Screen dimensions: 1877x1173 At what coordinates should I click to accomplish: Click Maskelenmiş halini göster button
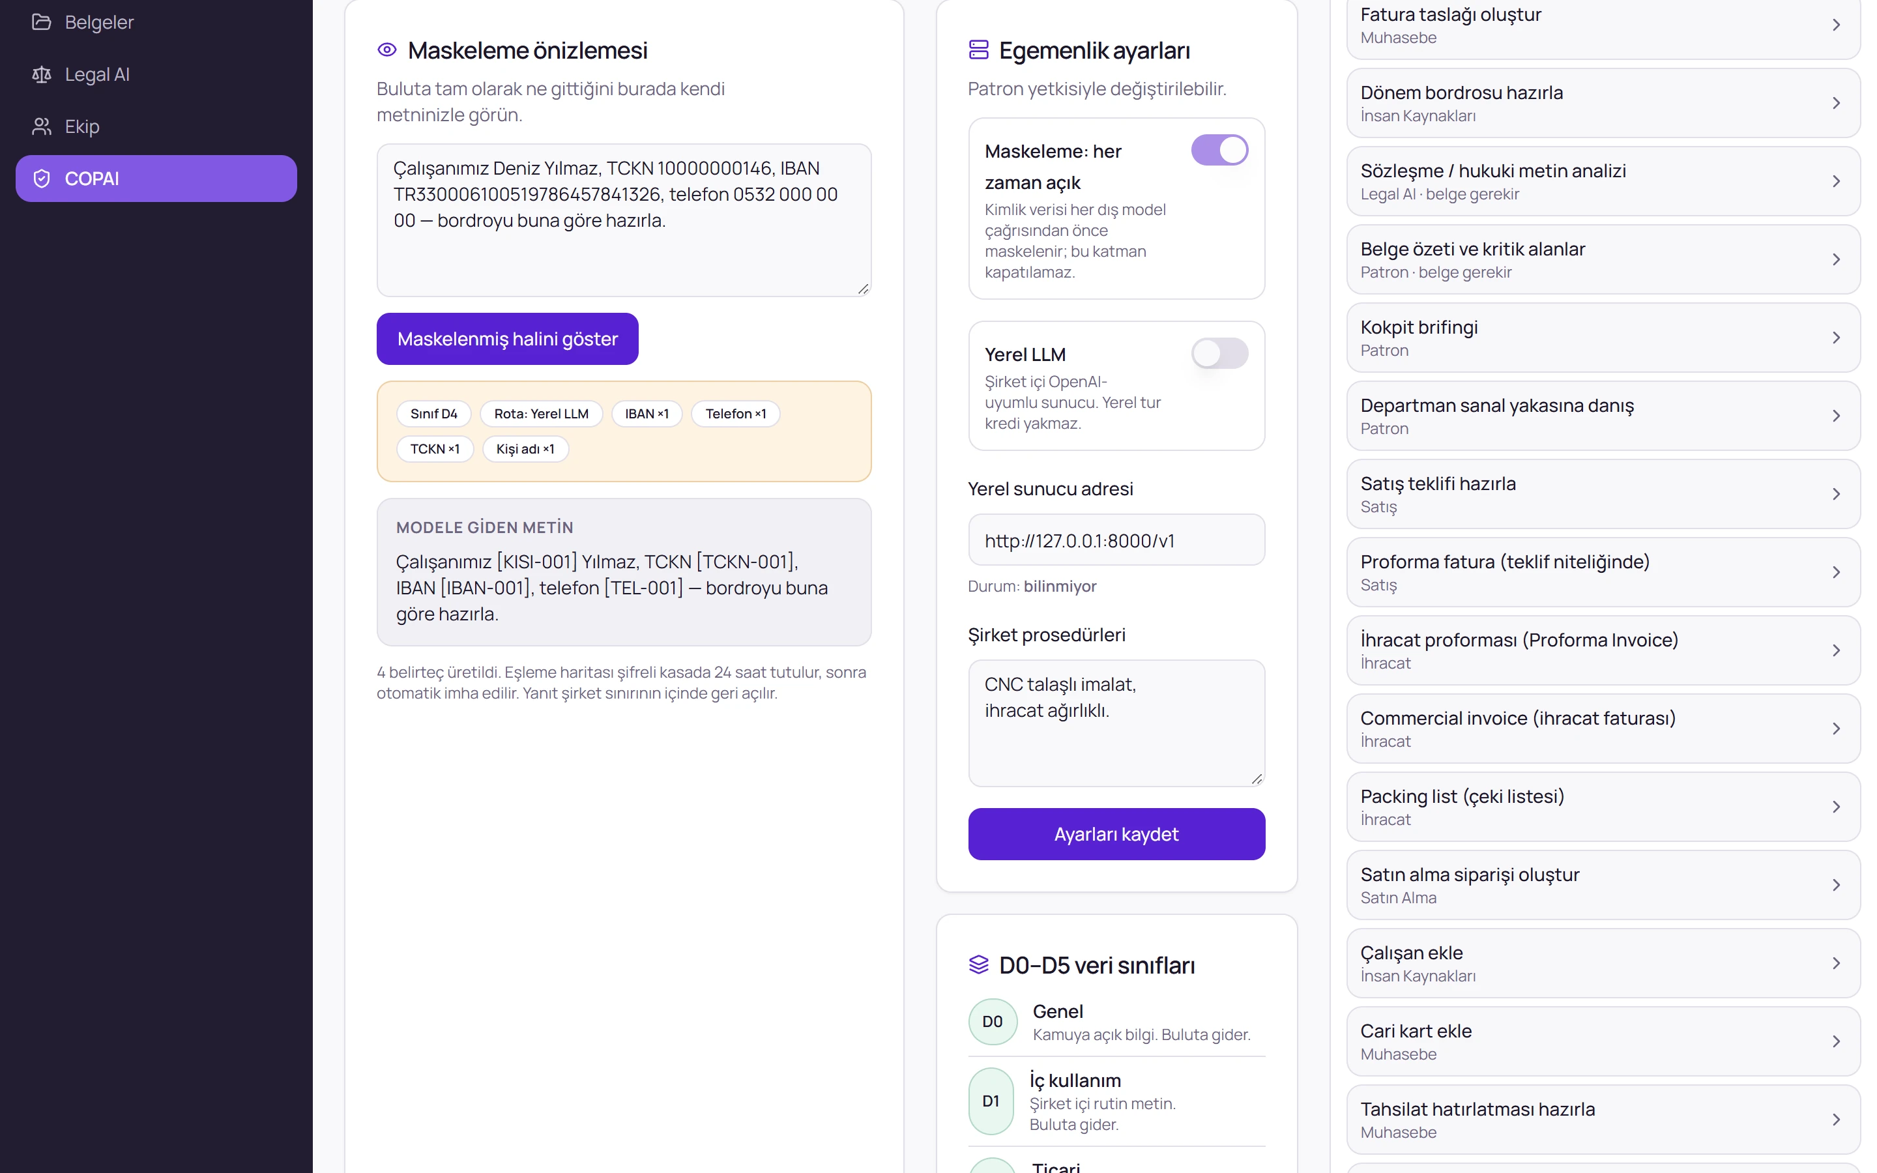(507, 339)
